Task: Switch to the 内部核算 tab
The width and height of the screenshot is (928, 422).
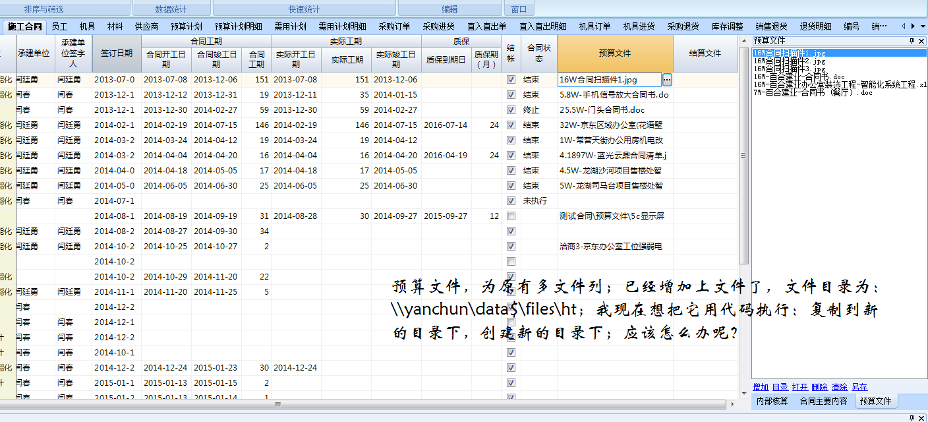Action: tap(772, 400)
